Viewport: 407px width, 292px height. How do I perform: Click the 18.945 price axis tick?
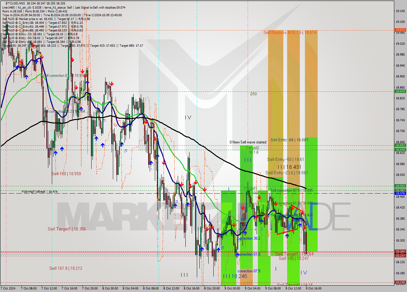point(400,65)
